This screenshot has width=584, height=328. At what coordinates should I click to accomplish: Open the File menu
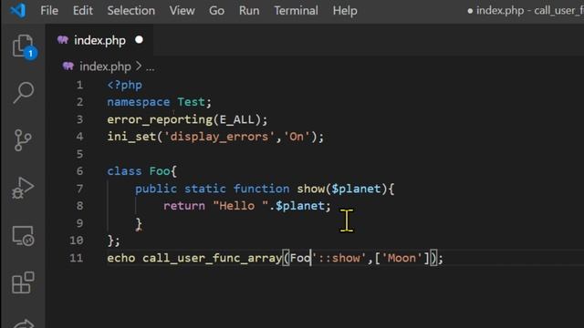point(49,11)
